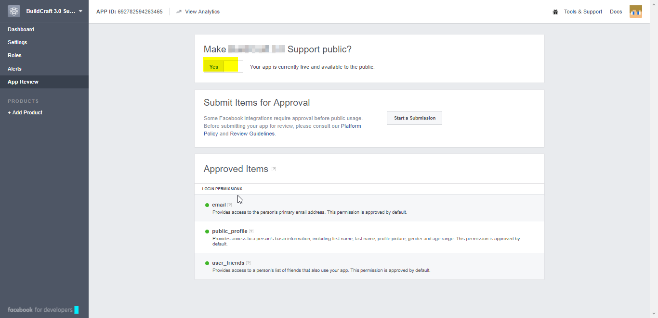
Task: Open View Analytics
Action: pos(202,12)
